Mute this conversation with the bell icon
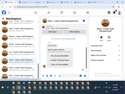125x94 pixels. [101, 37]
